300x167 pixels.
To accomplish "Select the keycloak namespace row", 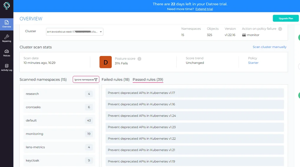I will point(59,161).
